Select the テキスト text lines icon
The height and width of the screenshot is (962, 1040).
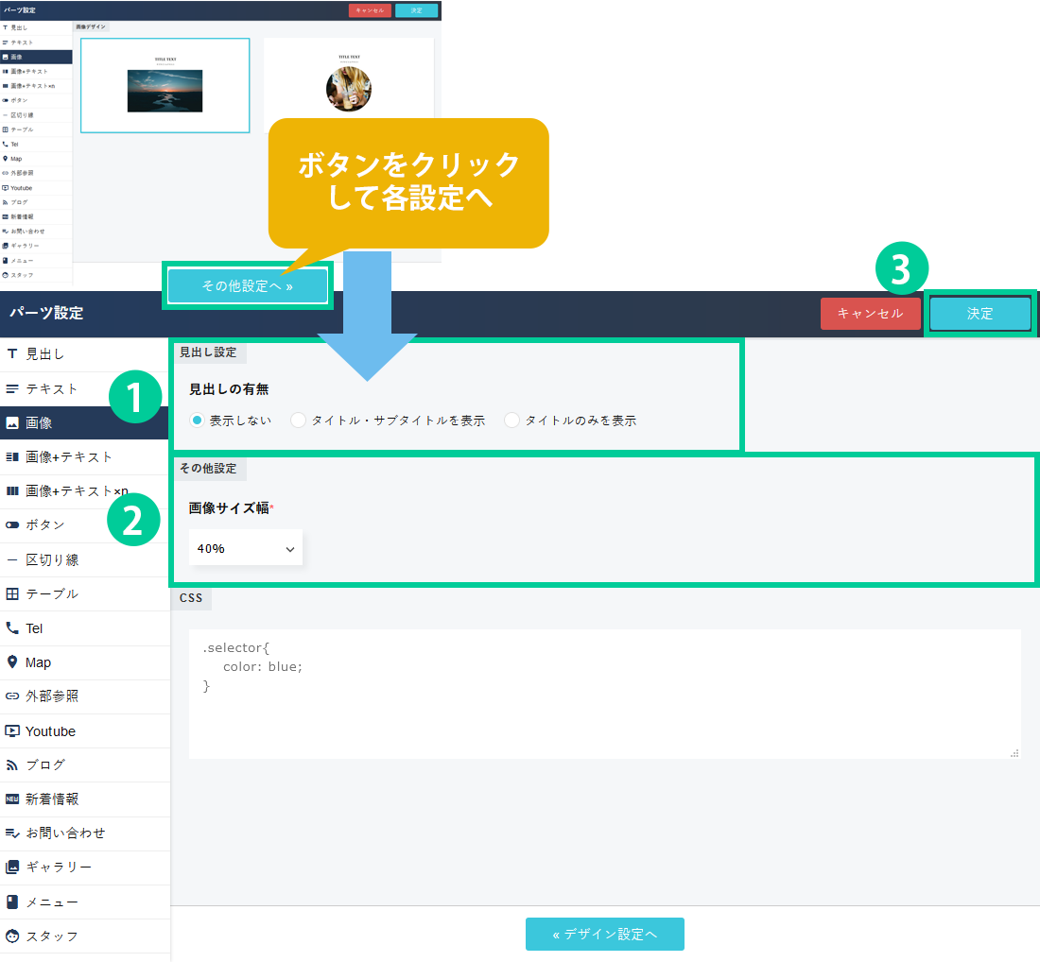(12, 389)
